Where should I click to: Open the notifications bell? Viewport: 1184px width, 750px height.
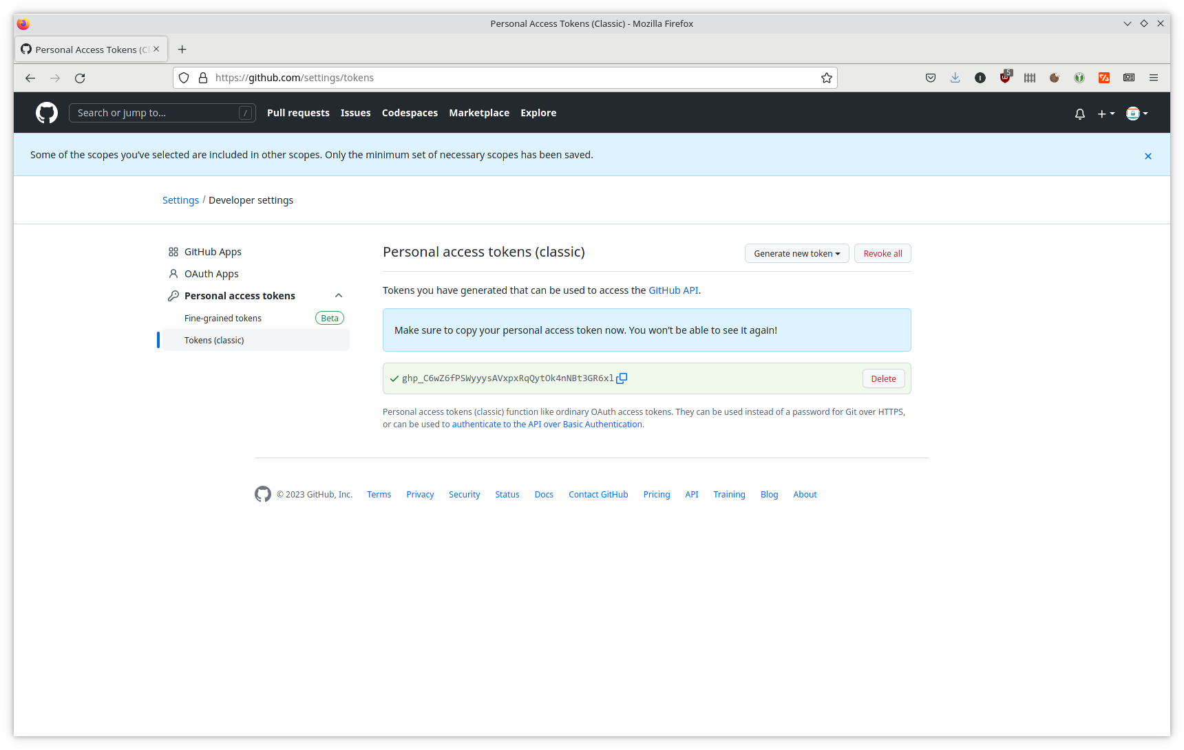tap(1079, 114)
